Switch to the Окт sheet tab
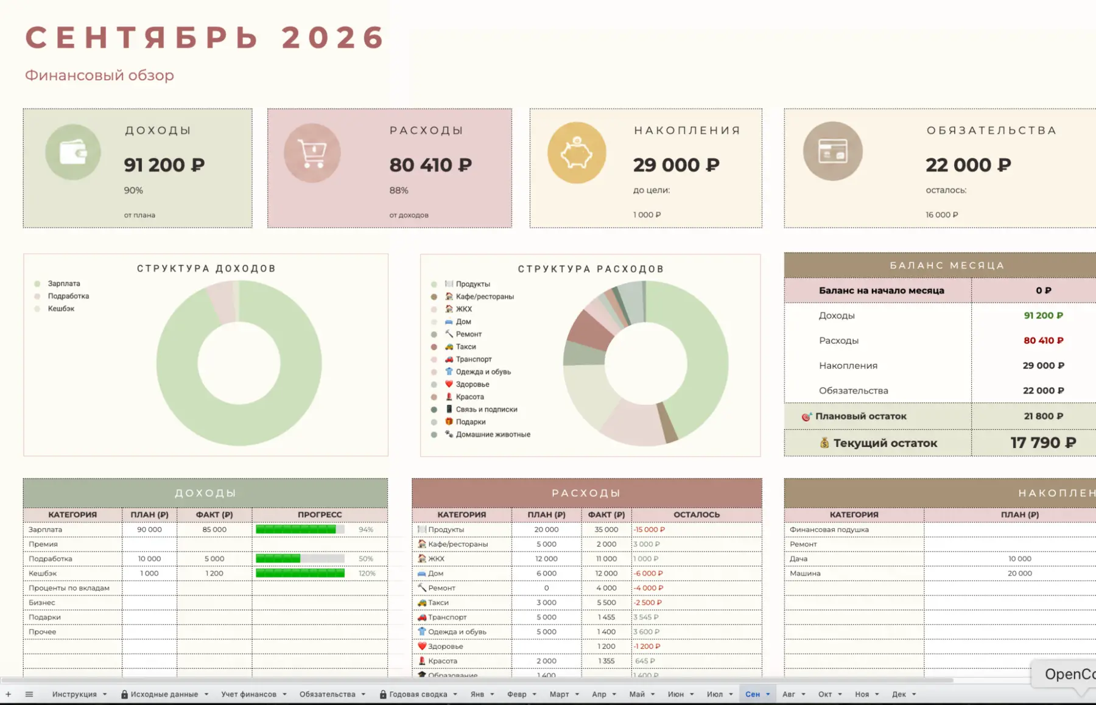The height and width of the screenshot is (705, 1096). click(x=825, y=694)
